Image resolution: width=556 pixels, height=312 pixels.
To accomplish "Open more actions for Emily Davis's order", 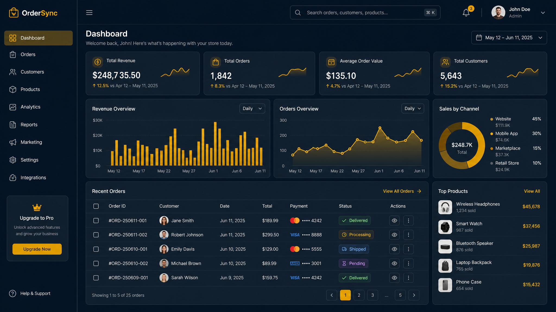I will click(x=408, y=249).
